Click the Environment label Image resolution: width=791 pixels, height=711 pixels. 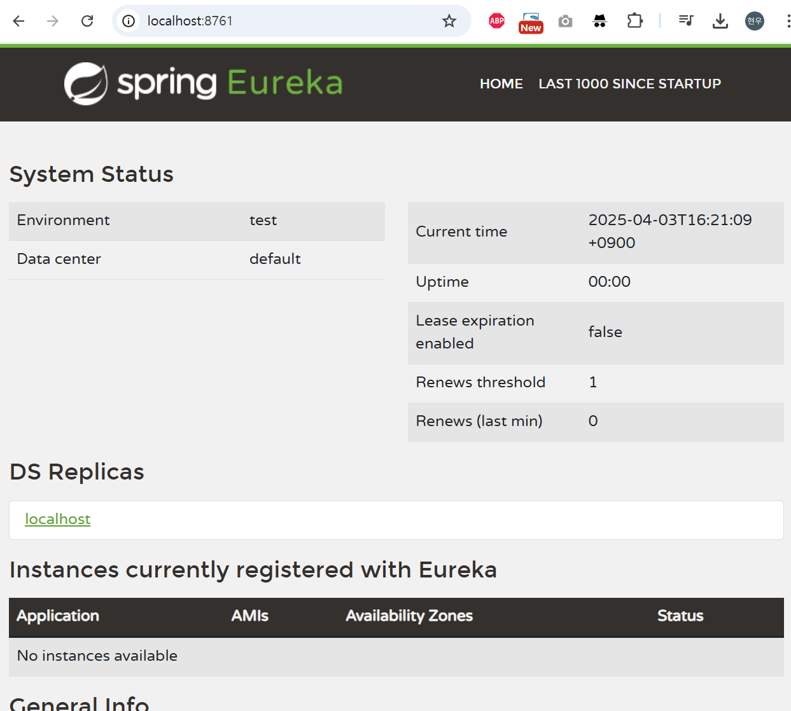(x=63, y=220)
